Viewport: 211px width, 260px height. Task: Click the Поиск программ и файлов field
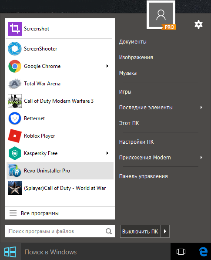[60, 231]
